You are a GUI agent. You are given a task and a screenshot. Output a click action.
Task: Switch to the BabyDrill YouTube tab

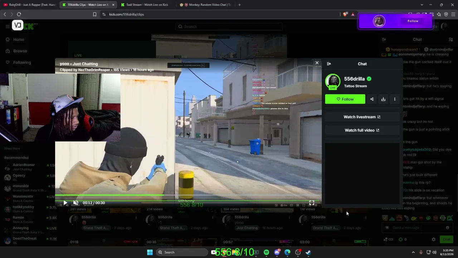[29, 5]
